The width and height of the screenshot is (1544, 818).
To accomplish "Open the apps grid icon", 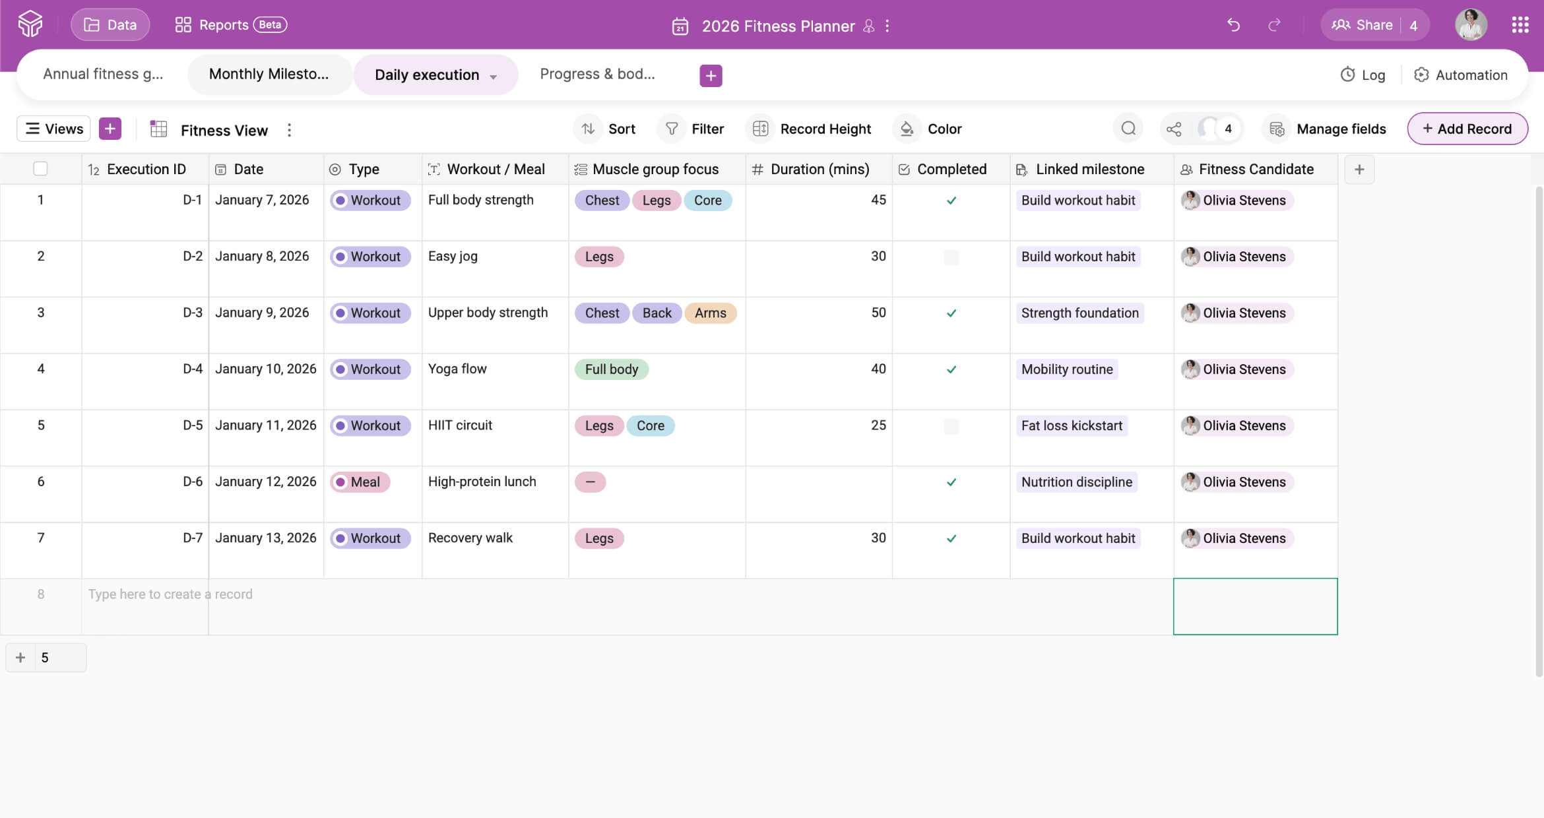I will (x=1520, y=25).
